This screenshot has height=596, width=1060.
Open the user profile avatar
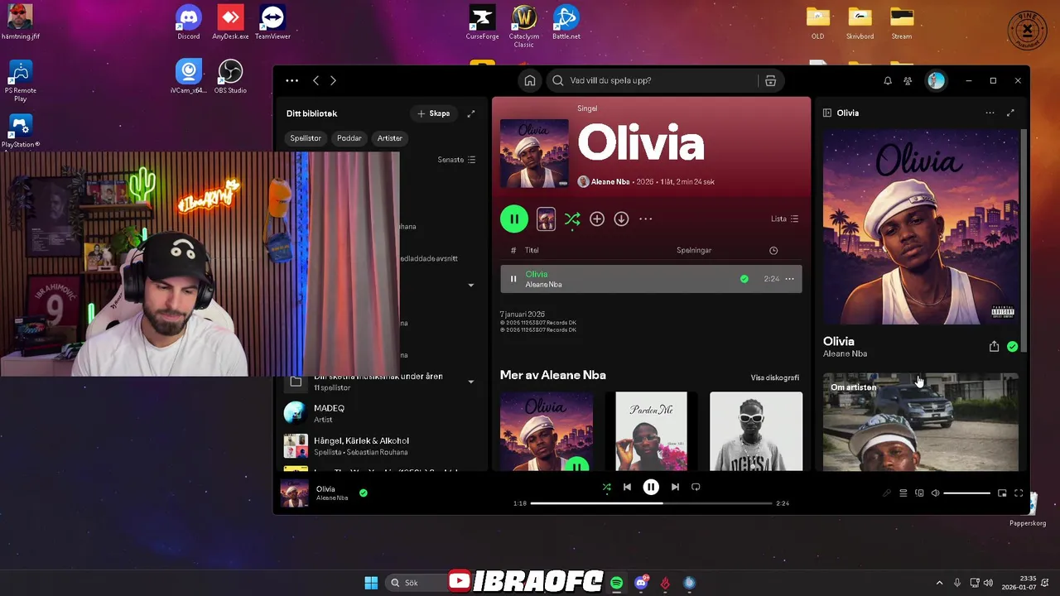936,80
